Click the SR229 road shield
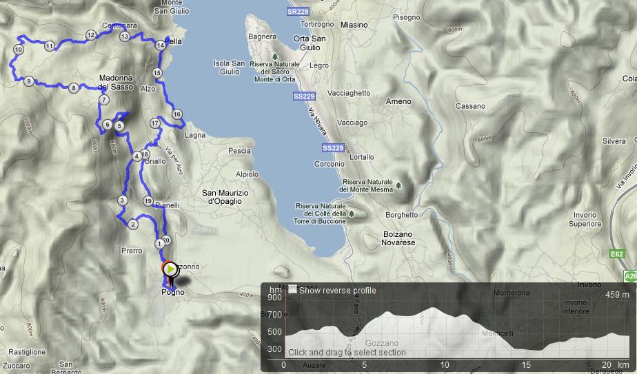This screenshot has width=637, height=374. [x=298, y=12]
